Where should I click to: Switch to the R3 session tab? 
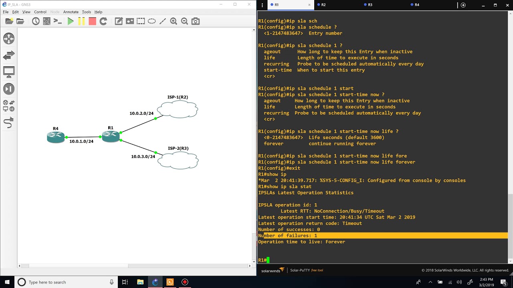(383, 5)
